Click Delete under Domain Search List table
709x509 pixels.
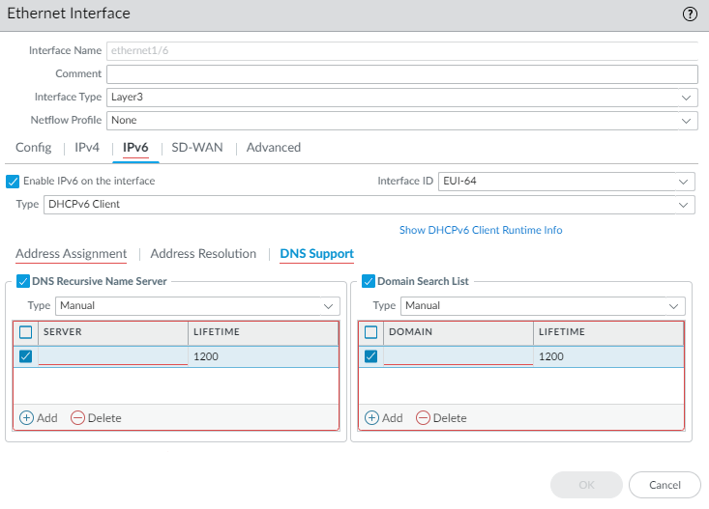click(x=441, y=418)
